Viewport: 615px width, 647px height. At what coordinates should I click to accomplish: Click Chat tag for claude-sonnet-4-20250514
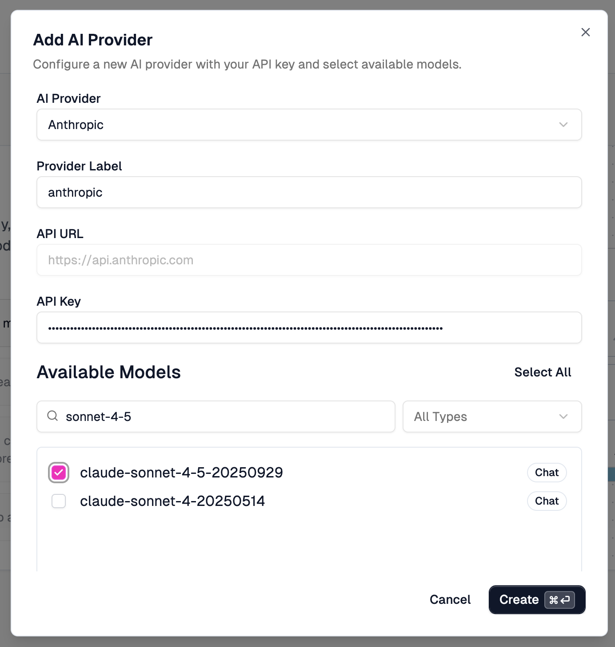point(547,501)
